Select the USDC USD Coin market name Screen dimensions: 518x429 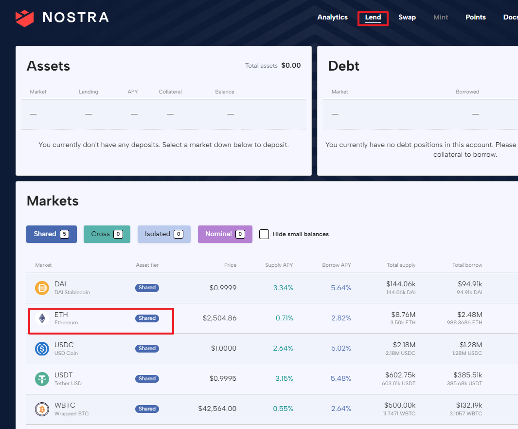click(x=66, y=349)
